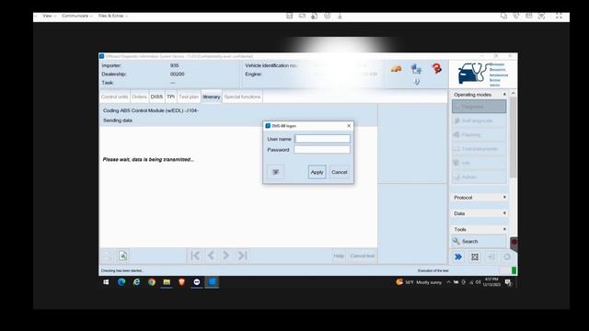Open the red help question mark icon

(436, 68)
